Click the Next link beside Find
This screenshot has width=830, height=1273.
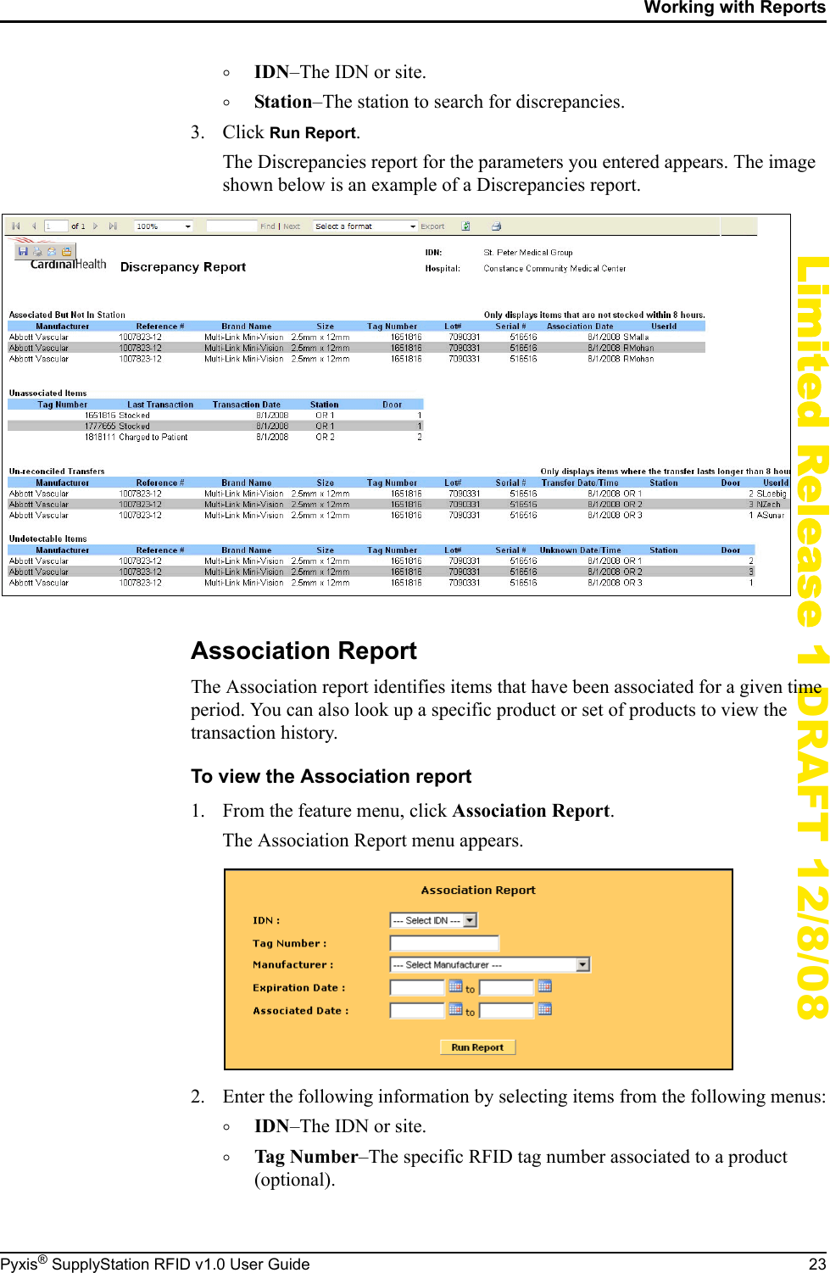[291, 226]
